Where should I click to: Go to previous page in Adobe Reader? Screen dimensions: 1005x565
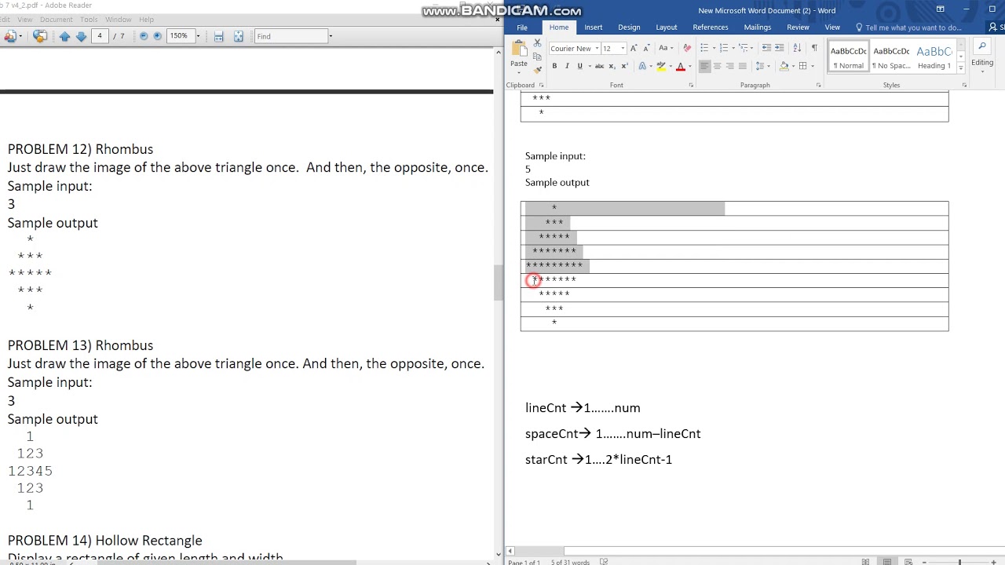click(64, 36)
